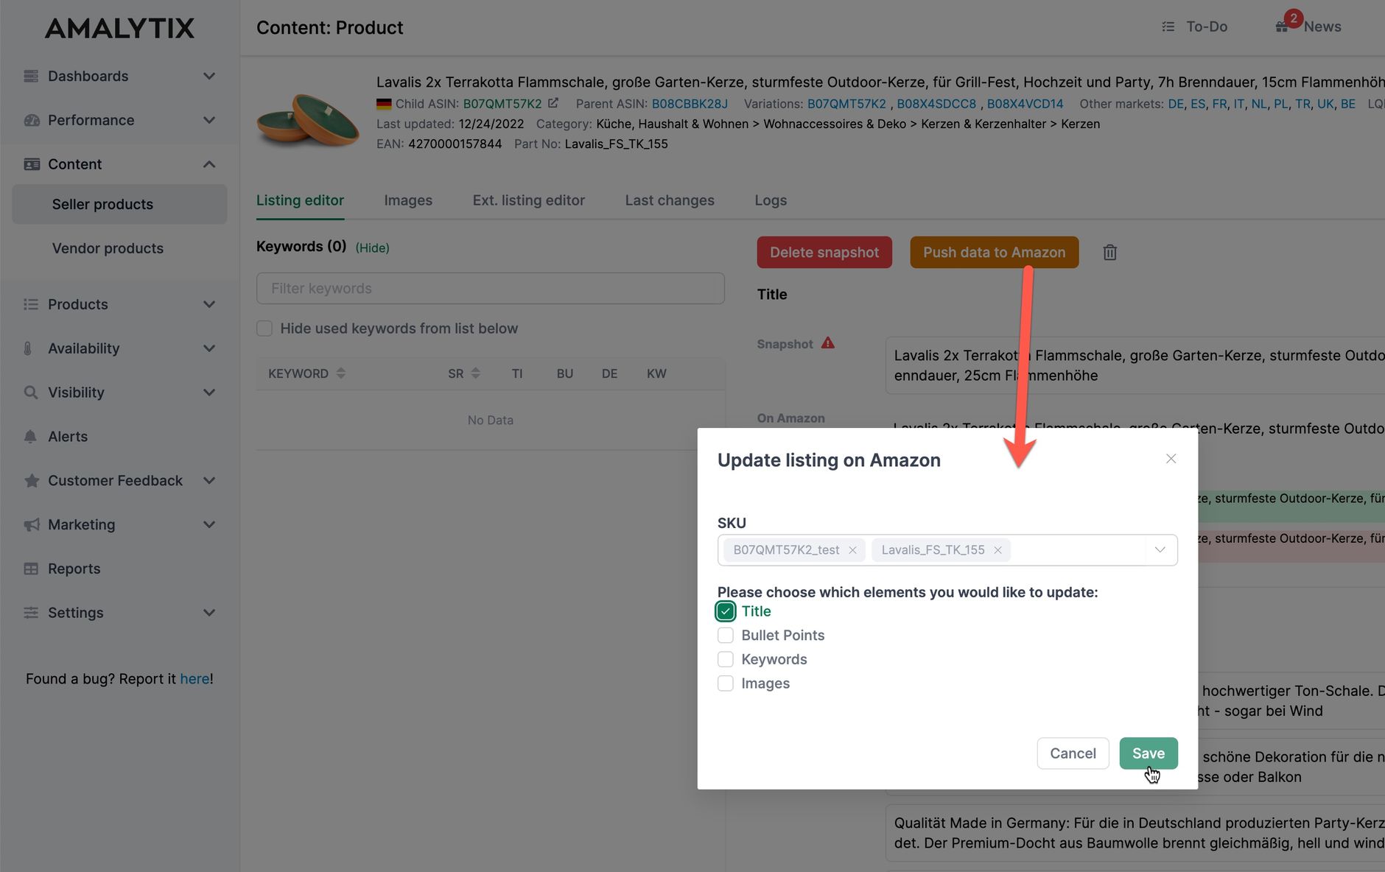Open the UK market link
Screen dimensions: 1385x872
coord(1325,104)
